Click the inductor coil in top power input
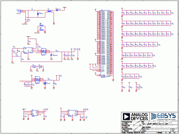Screen dimensions: 179x134 click(x=49, y=11)
